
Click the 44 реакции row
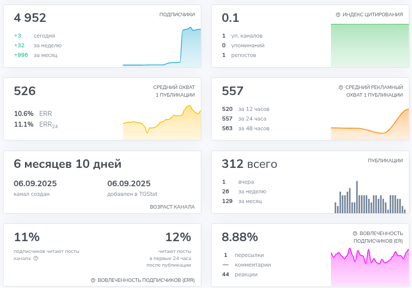[x=240, y=274]
